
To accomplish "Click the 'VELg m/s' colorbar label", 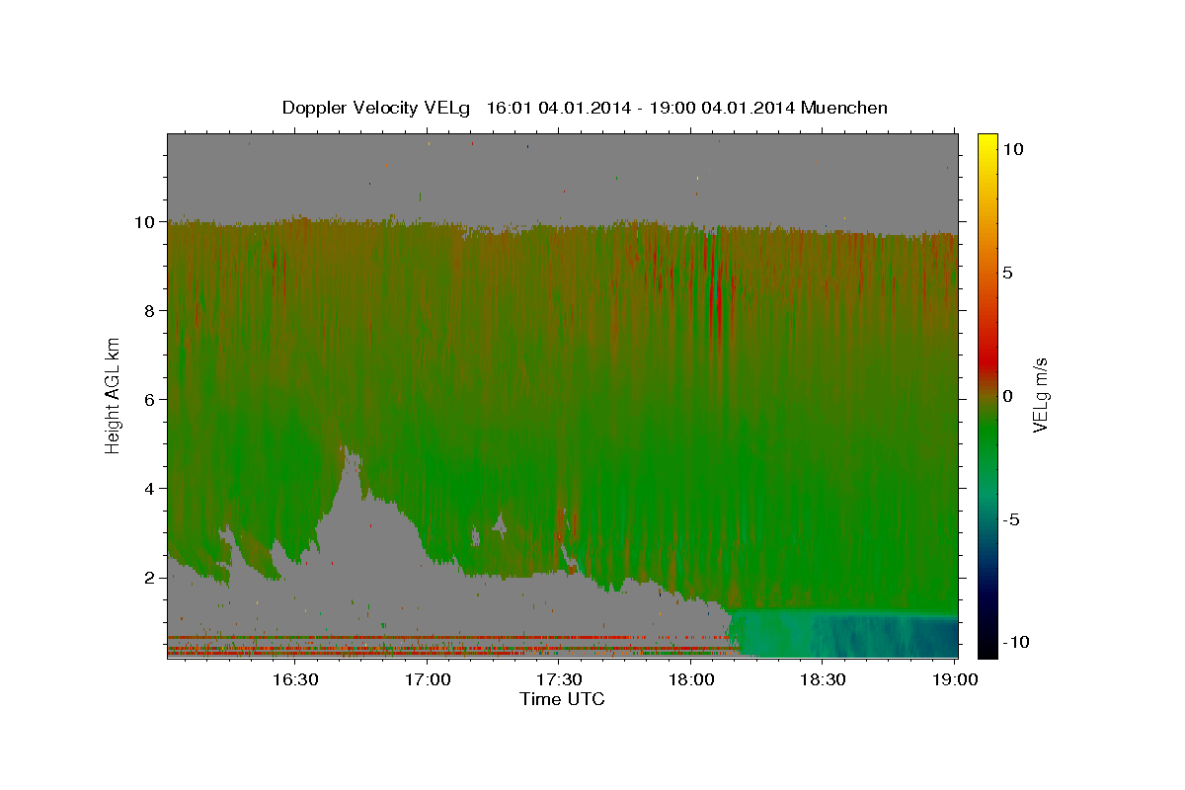I will [x=1041, y=395].
